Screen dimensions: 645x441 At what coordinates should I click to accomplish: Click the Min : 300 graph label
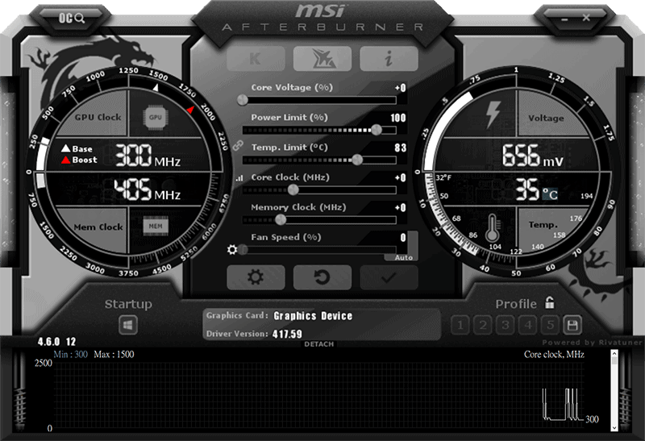pyautogui.click(x=70, y=354)
